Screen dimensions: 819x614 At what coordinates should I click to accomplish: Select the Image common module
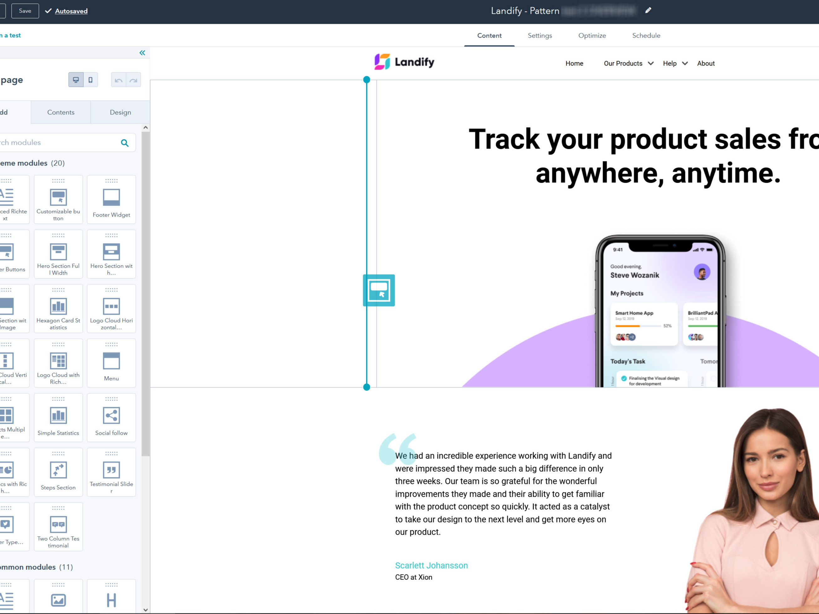pyautogui.click(x=58, y=597)
